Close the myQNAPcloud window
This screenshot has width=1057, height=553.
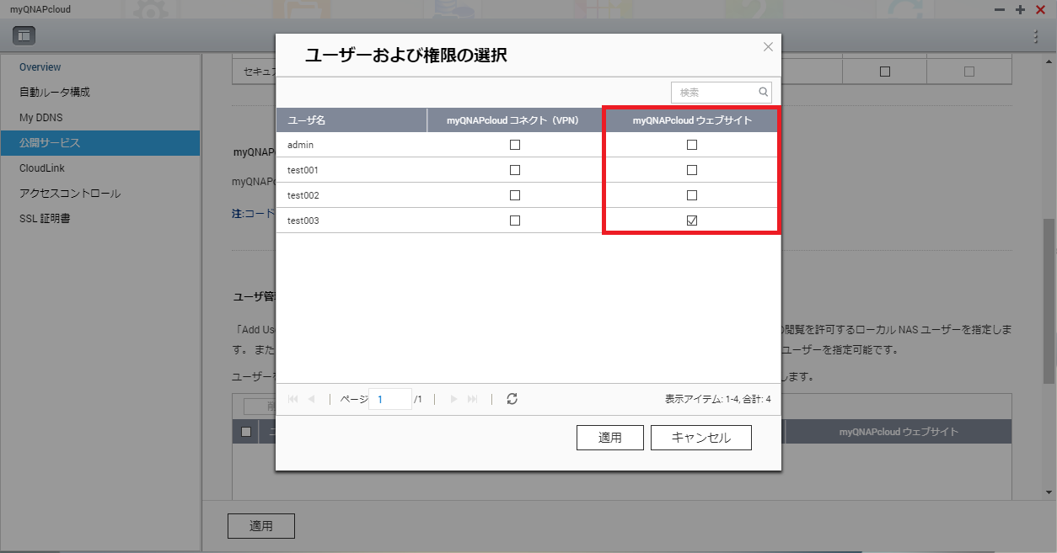point(1040,9)
